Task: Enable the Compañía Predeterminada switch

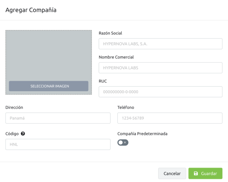Action: 123,143
